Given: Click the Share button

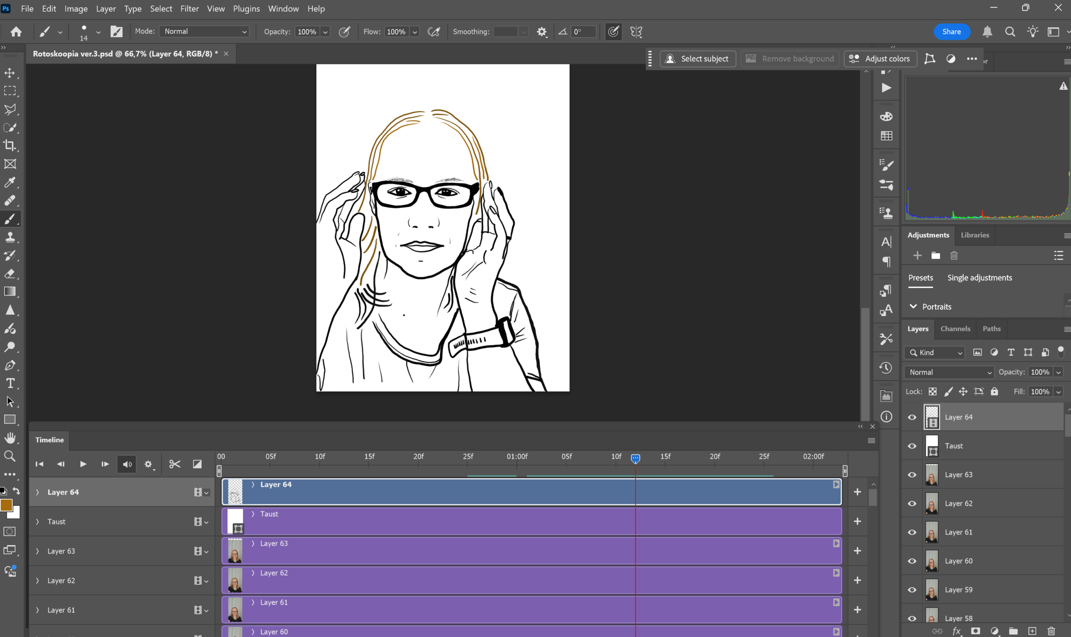Looking at the screenshot, I should 952,31.
